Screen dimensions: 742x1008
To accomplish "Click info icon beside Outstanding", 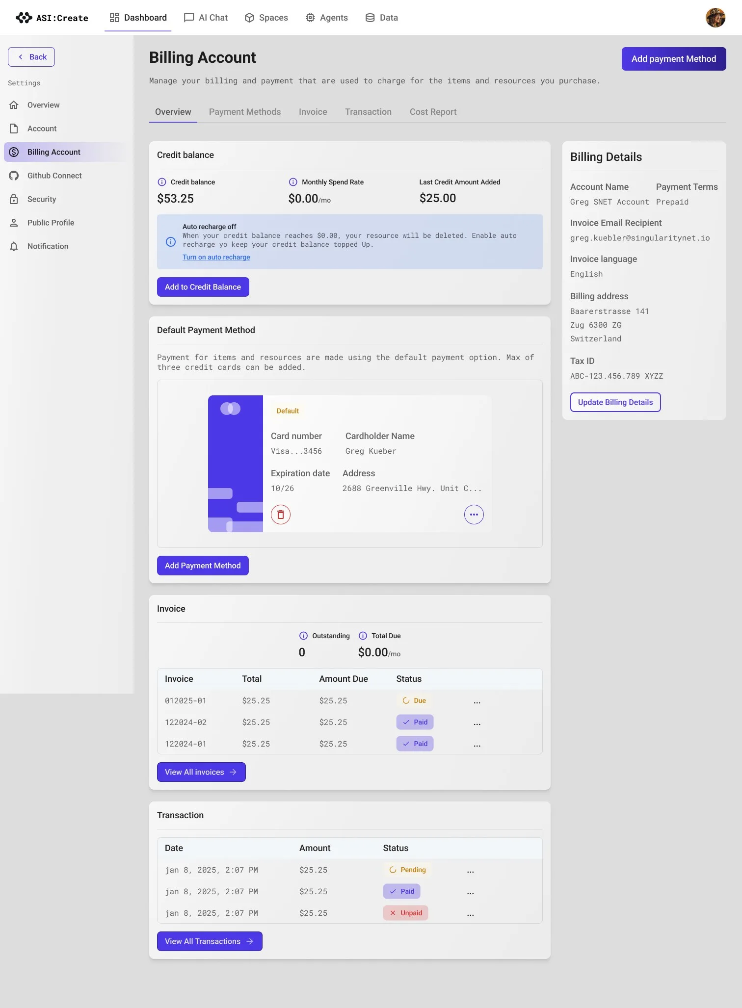I will tap(303, 636).
